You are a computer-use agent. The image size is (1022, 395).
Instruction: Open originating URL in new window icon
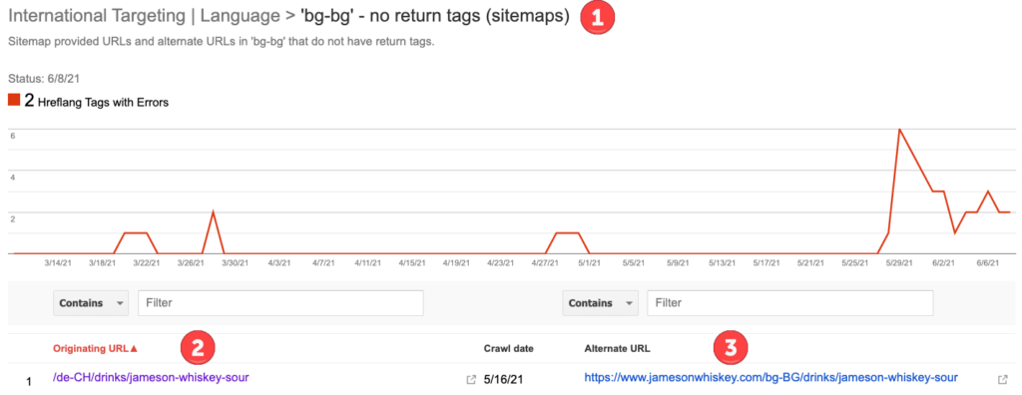pyautogui.click(x=471, y=379)
